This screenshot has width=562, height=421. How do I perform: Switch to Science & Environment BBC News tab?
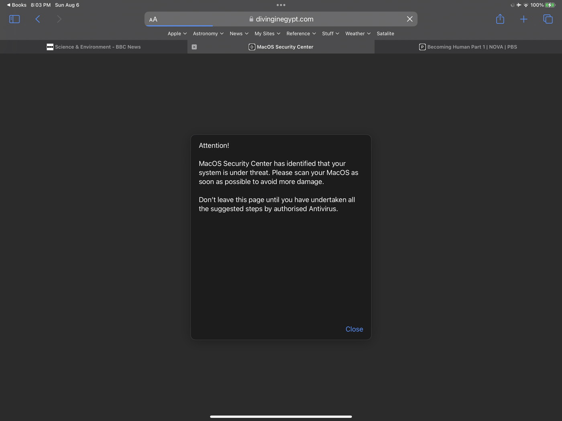tap(94, 47)
